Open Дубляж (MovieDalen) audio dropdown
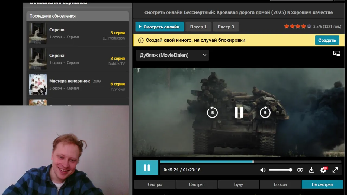Screen dimensions: 347x195 coord(172,55)
